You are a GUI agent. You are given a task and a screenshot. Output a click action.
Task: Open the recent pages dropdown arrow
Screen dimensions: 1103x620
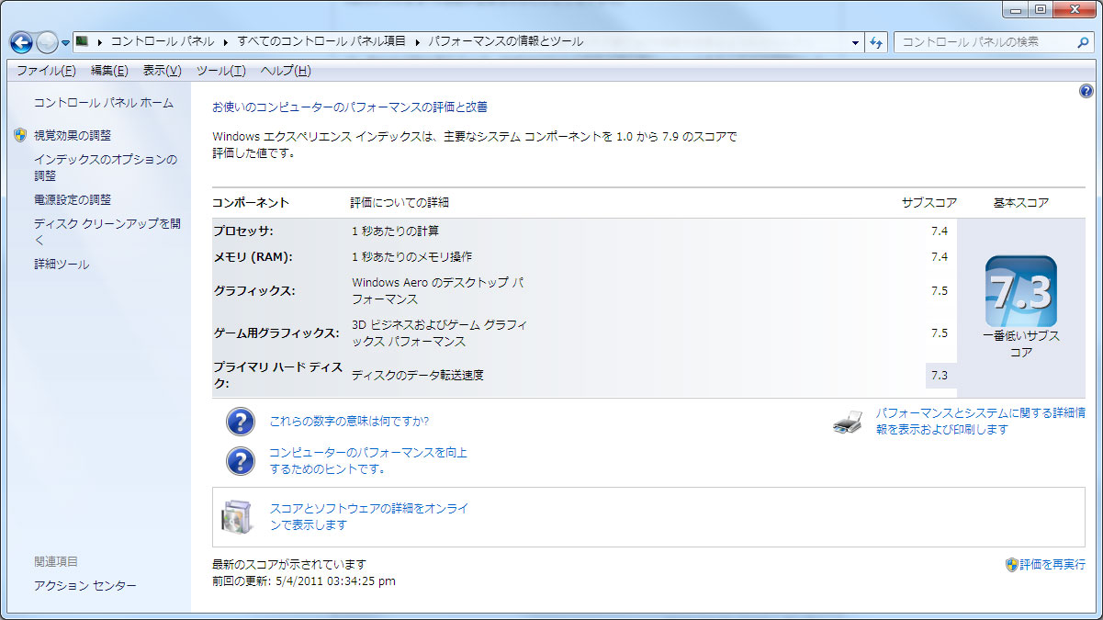point(65,43)
